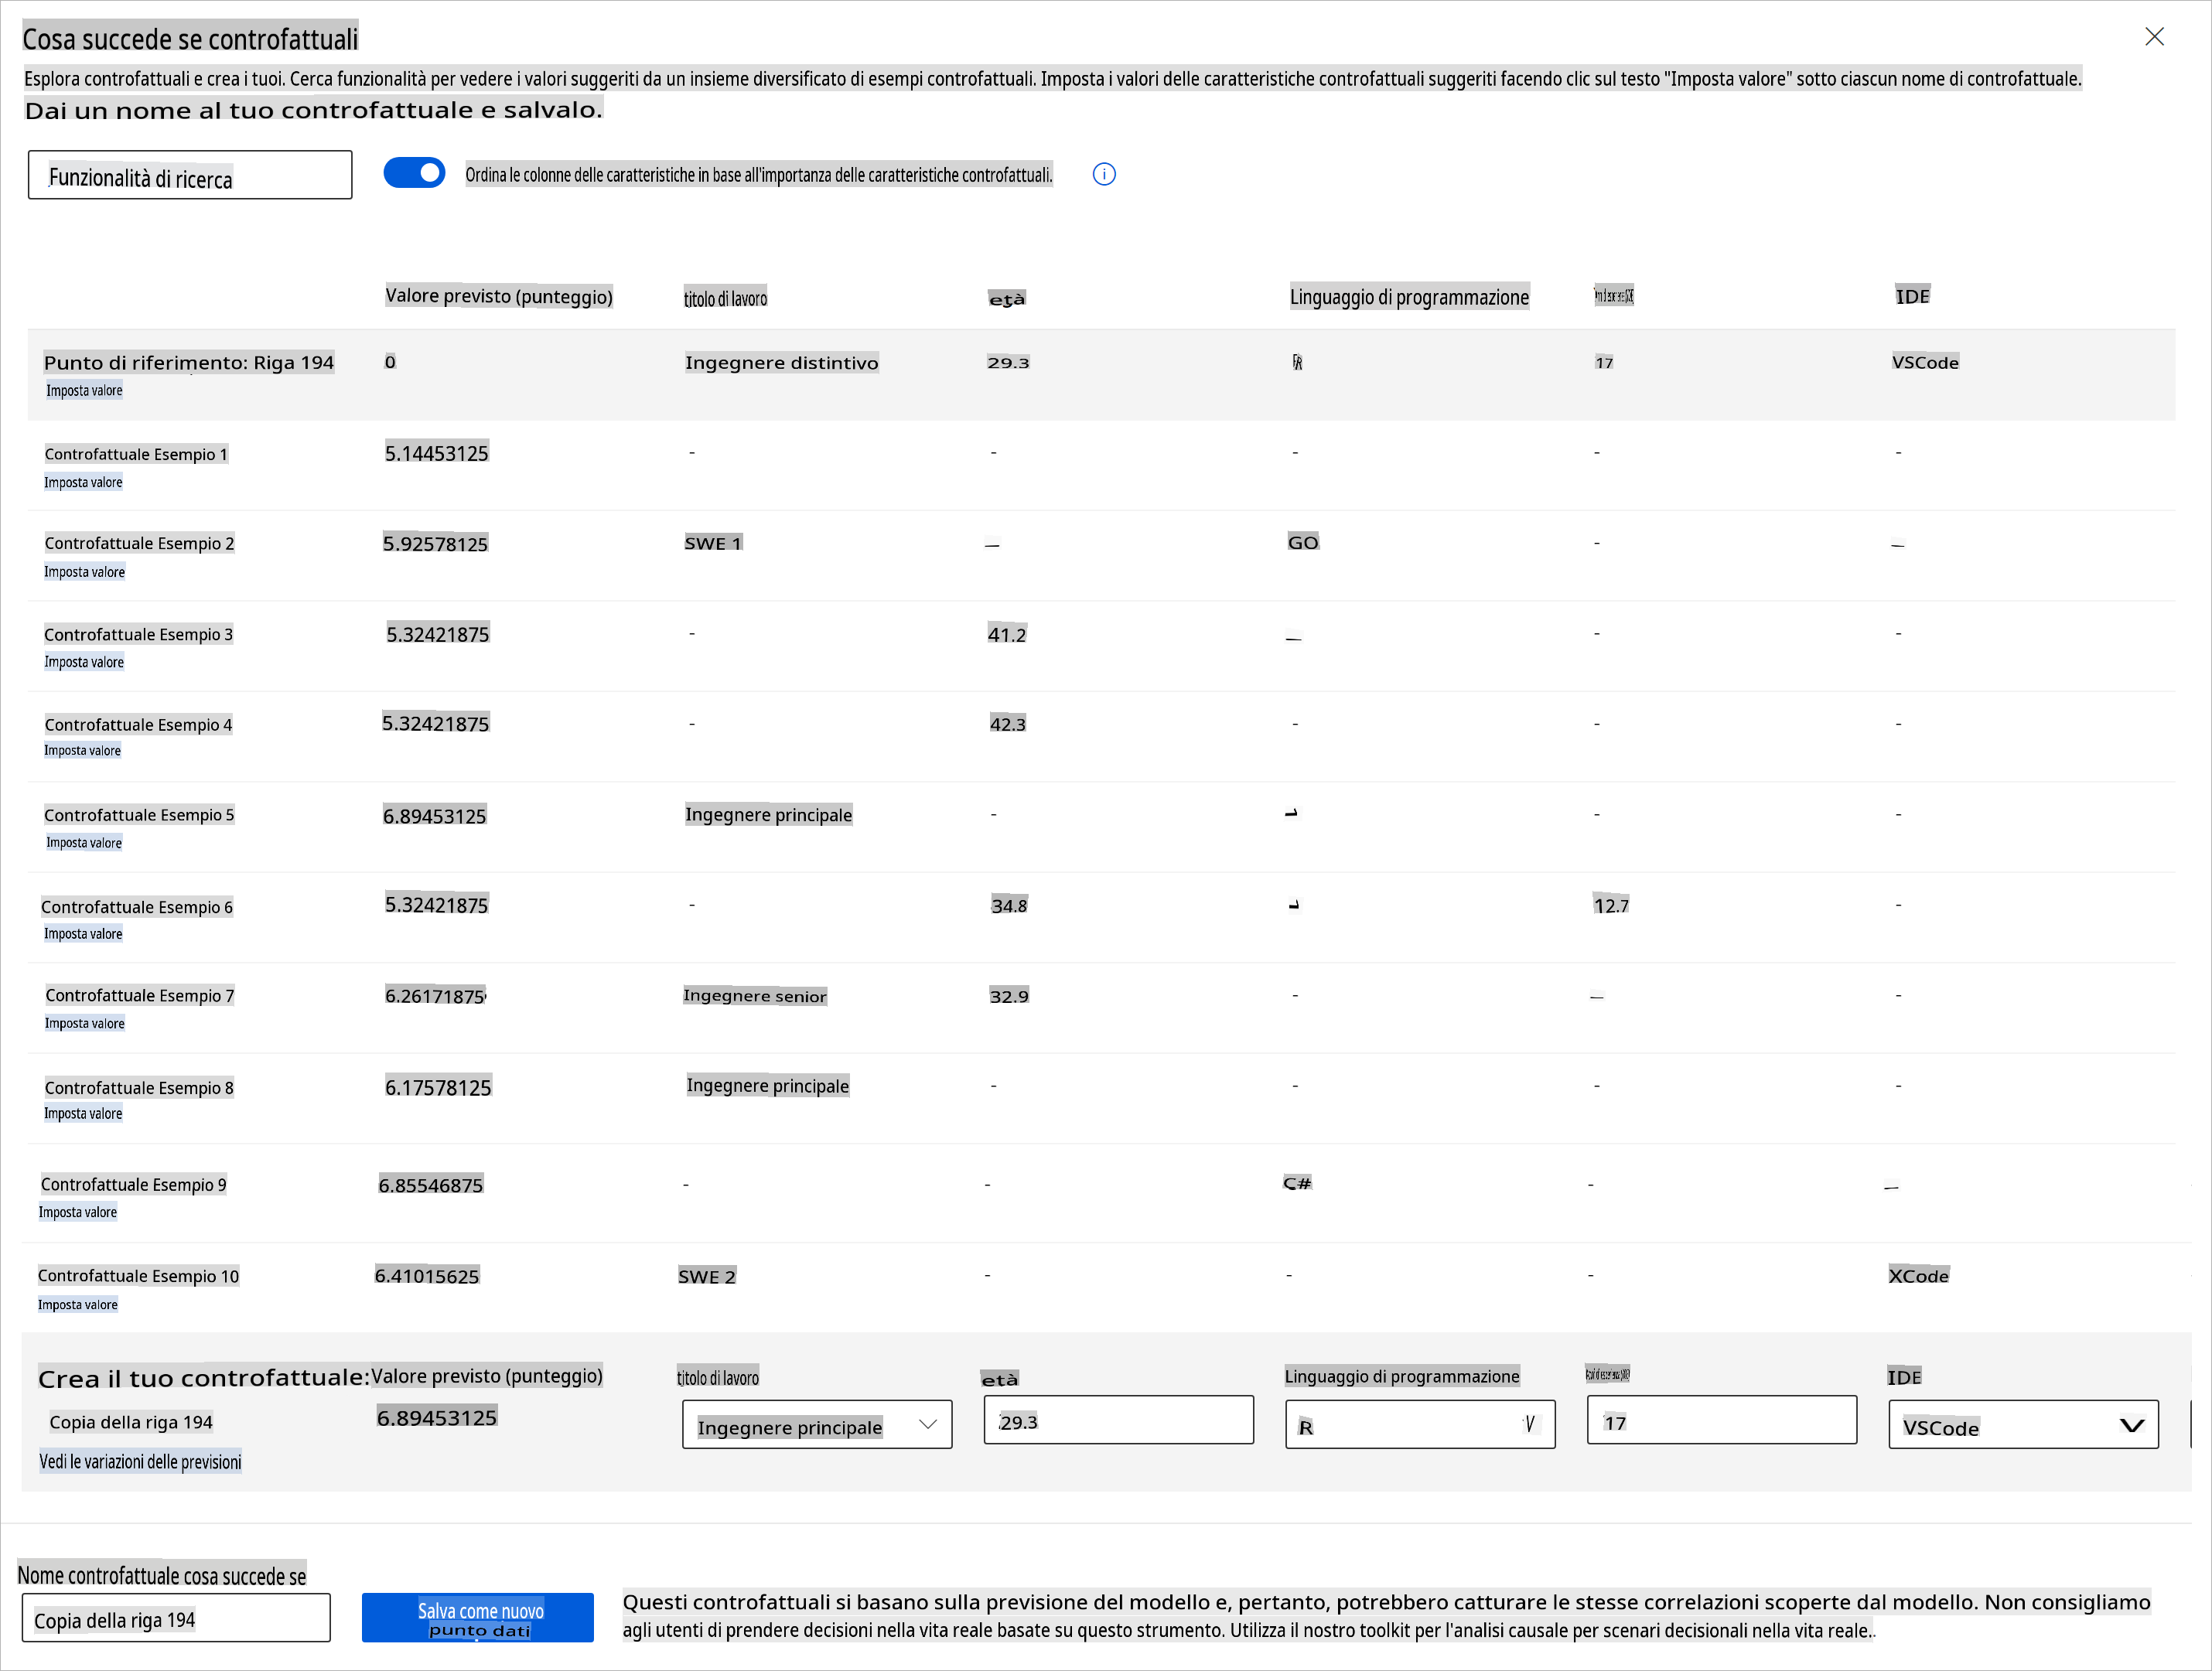Click Imposta valore under Controfattuale Esempio 3

click(x=84, y=662)
